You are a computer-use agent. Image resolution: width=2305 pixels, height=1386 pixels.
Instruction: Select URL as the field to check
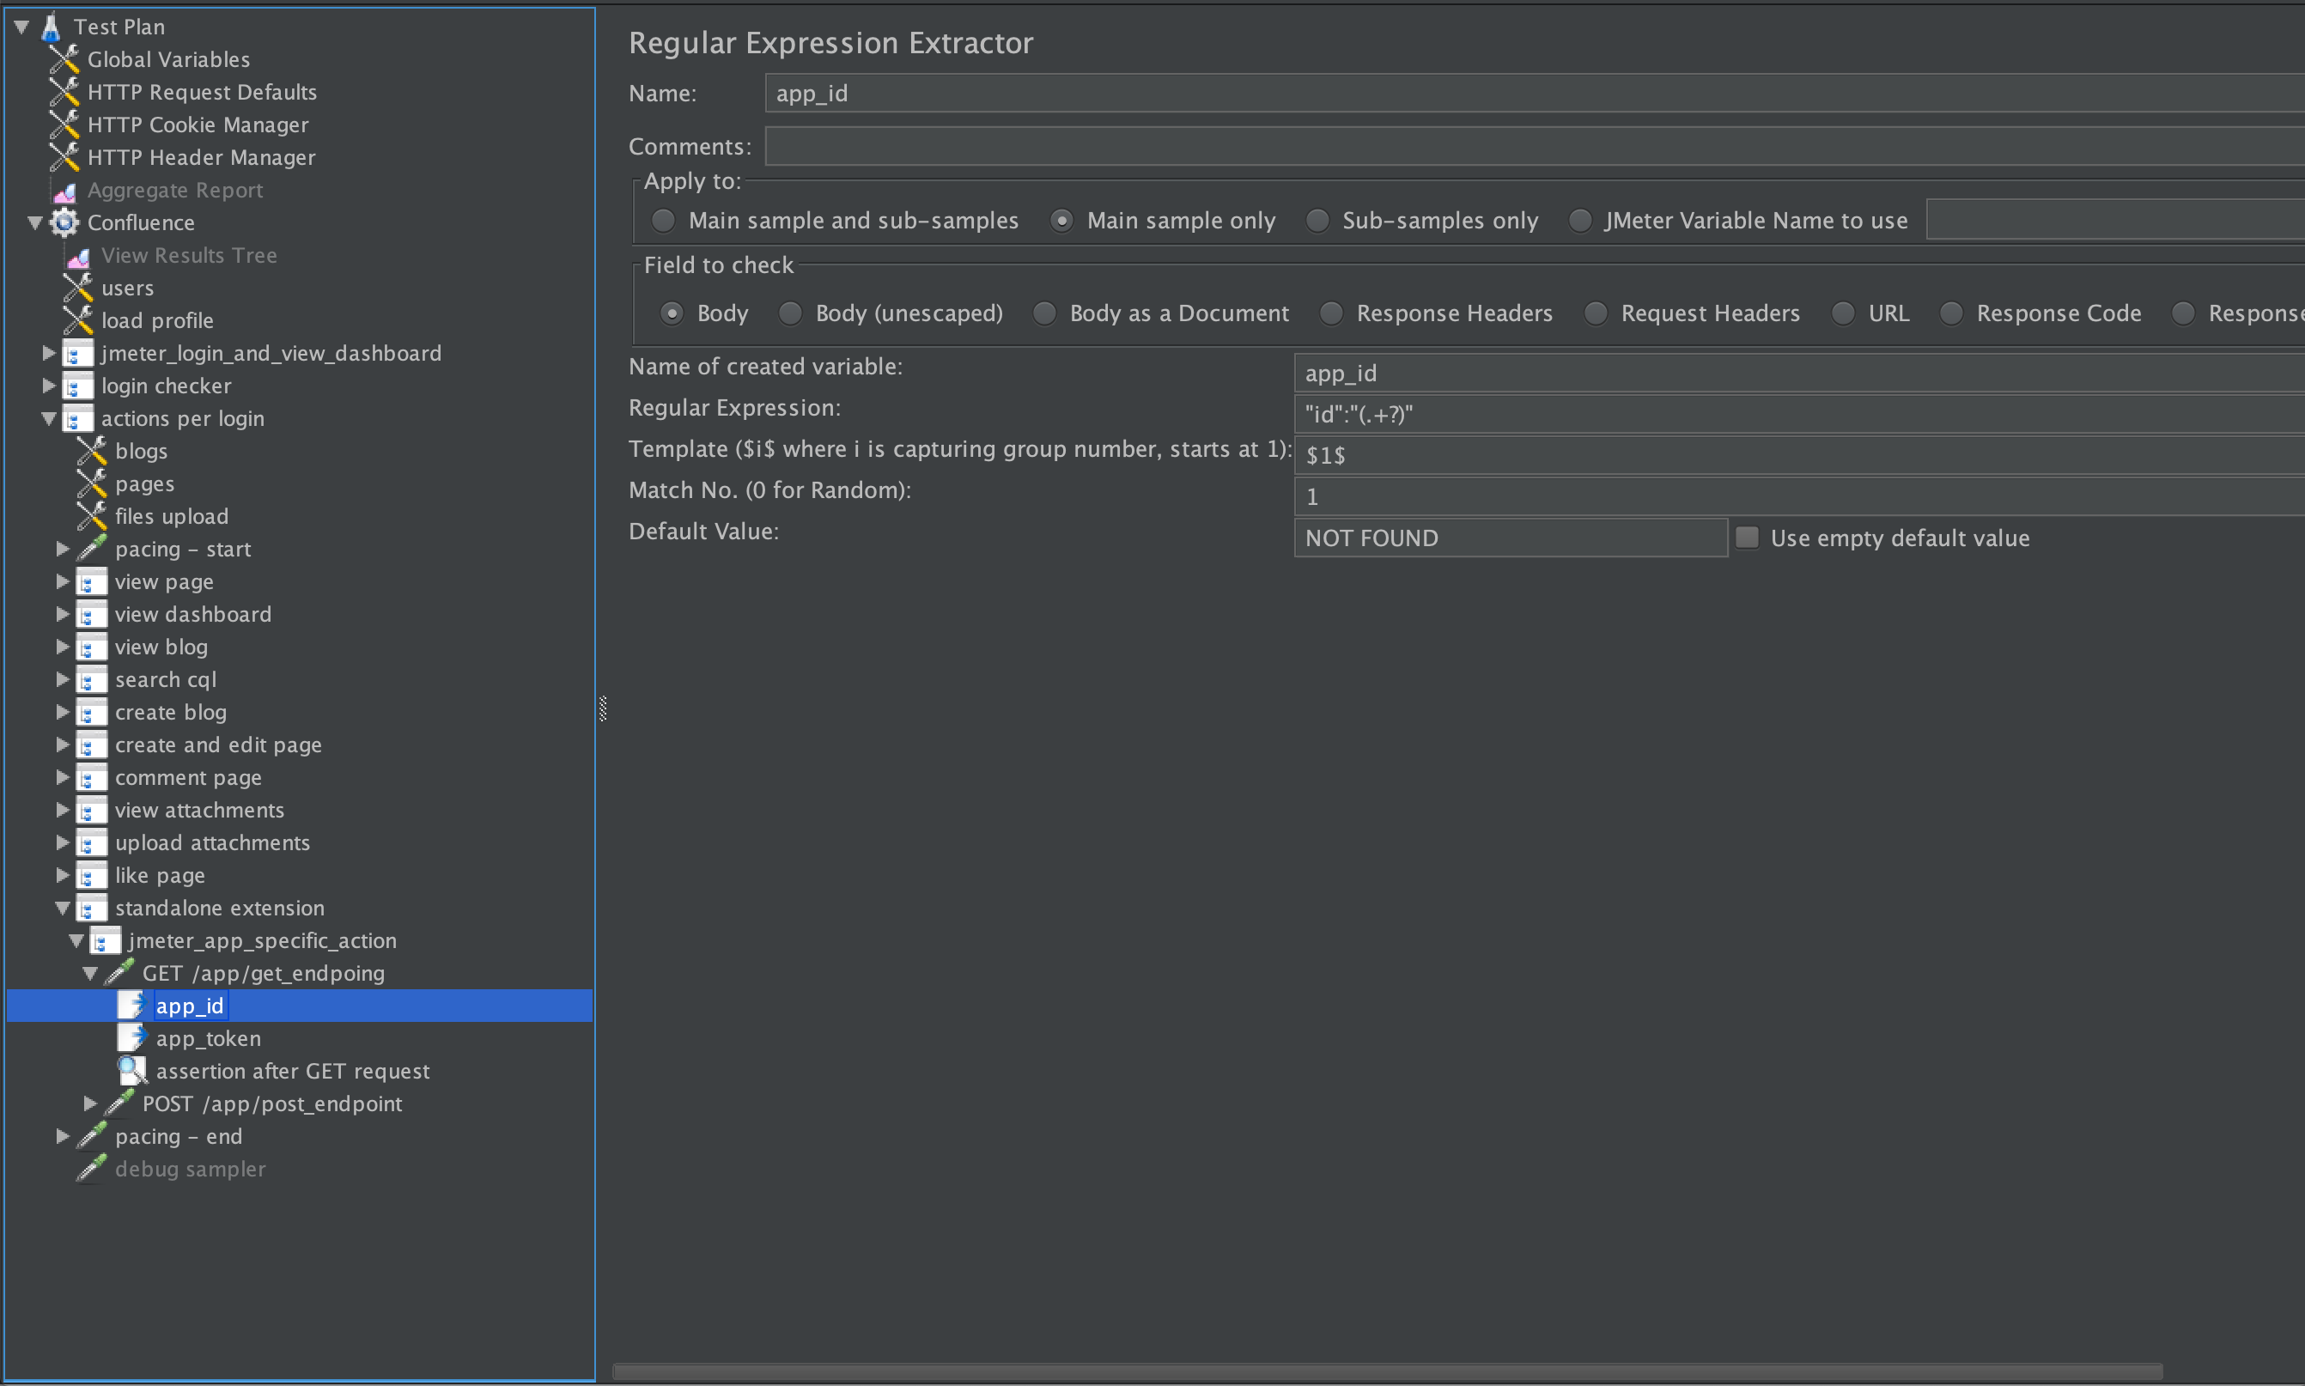click(x=1845, y=313)
